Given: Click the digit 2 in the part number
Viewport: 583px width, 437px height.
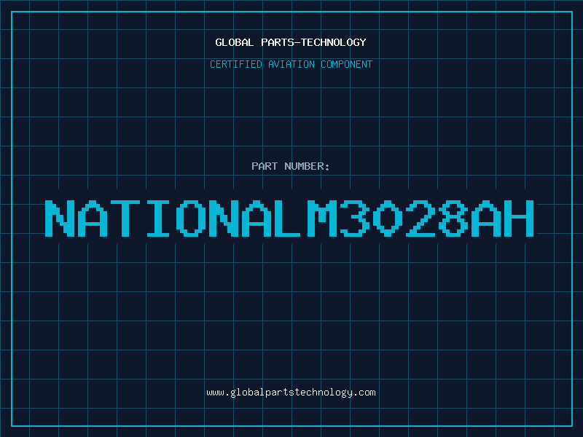Looking at the screenshot, I should click(x=420, y=219).
